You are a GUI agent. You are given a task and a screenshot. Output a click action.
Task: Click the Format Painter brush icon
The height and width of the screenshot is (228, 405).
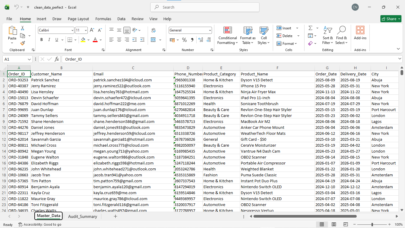click(x=23, y=43)
